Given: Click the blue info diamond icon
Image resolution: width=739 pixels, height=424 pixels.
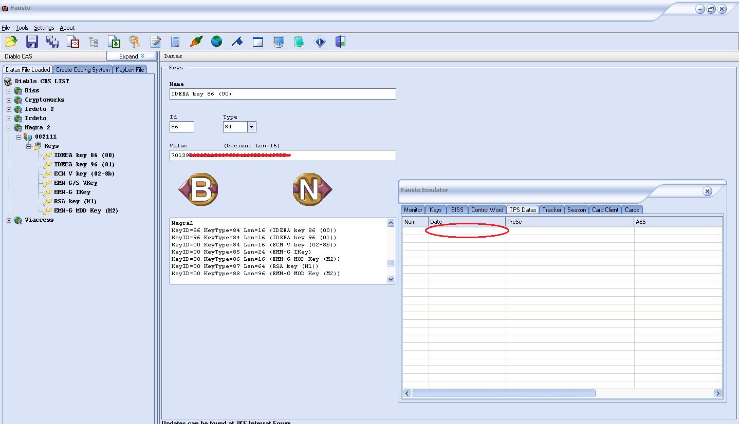Looking at the screenshot, I should point(320,42).
